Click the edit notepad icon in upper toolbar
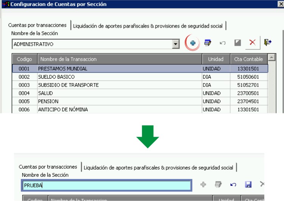 click(208, 43)
